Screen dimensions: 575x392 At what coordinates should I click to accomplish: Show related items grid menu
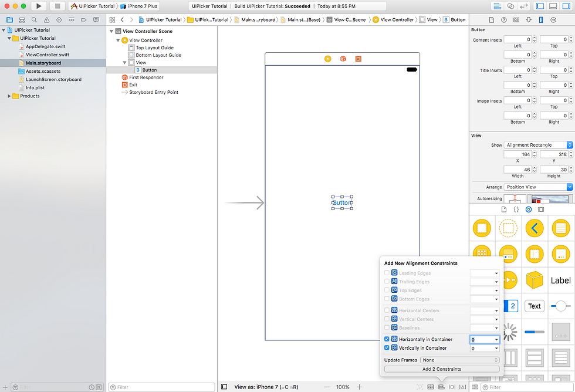coord(112,20)
